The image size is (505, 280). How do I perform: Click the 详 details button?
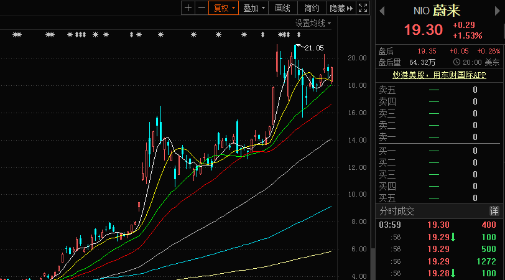494,211
